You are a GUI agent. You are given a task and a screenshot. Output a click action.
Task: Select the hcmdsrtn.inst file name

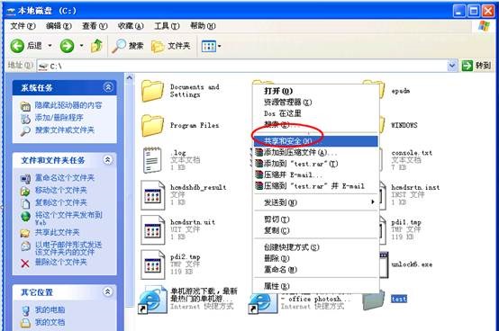coord(415,187)
